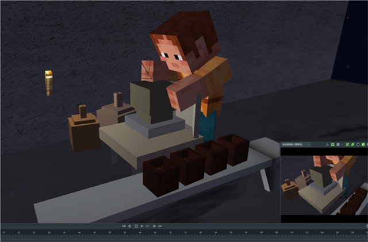Step forward one frame in the timeline

point(154,226)
